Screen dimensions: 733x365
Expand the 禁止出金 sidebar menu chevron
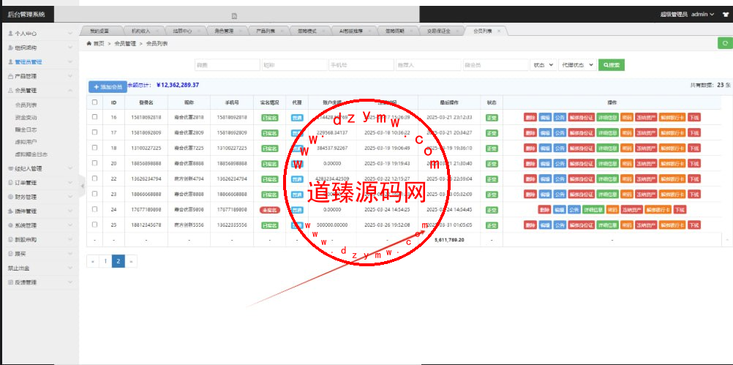click(70, 268)
